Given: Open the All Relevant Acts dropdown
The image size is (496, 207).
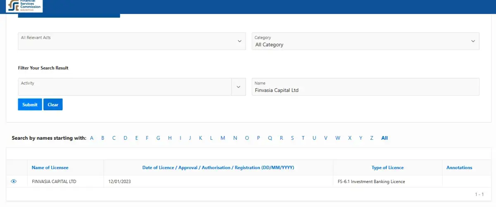Looking at the screenshot, I should (132, 41).
